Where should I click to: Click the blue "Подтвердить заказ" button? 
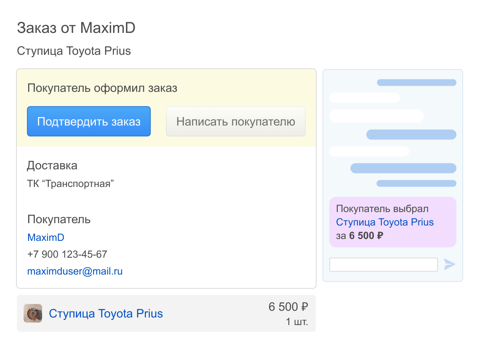(89, 121)
